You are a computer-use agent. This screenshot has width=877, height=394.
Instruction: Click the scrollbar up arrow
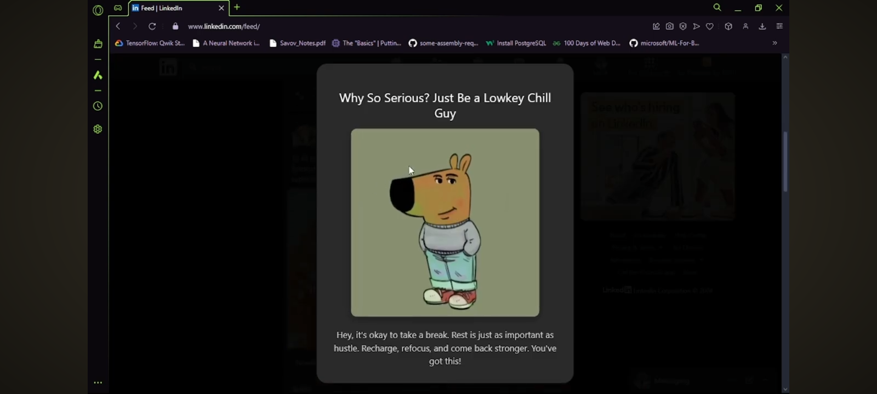tap(785, 57)
